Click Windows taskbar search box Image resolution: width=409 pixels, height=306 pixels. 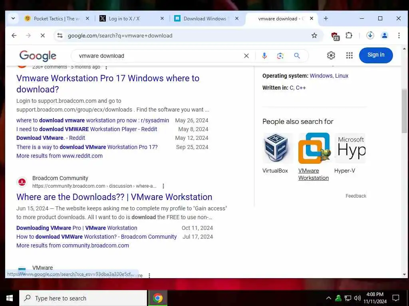(83, 298)
